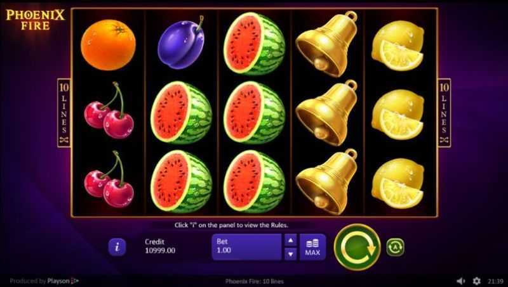This screenshot has height=287, width=508.
Task: Click the top golden bell symbol
Action: tap(327, 44)
